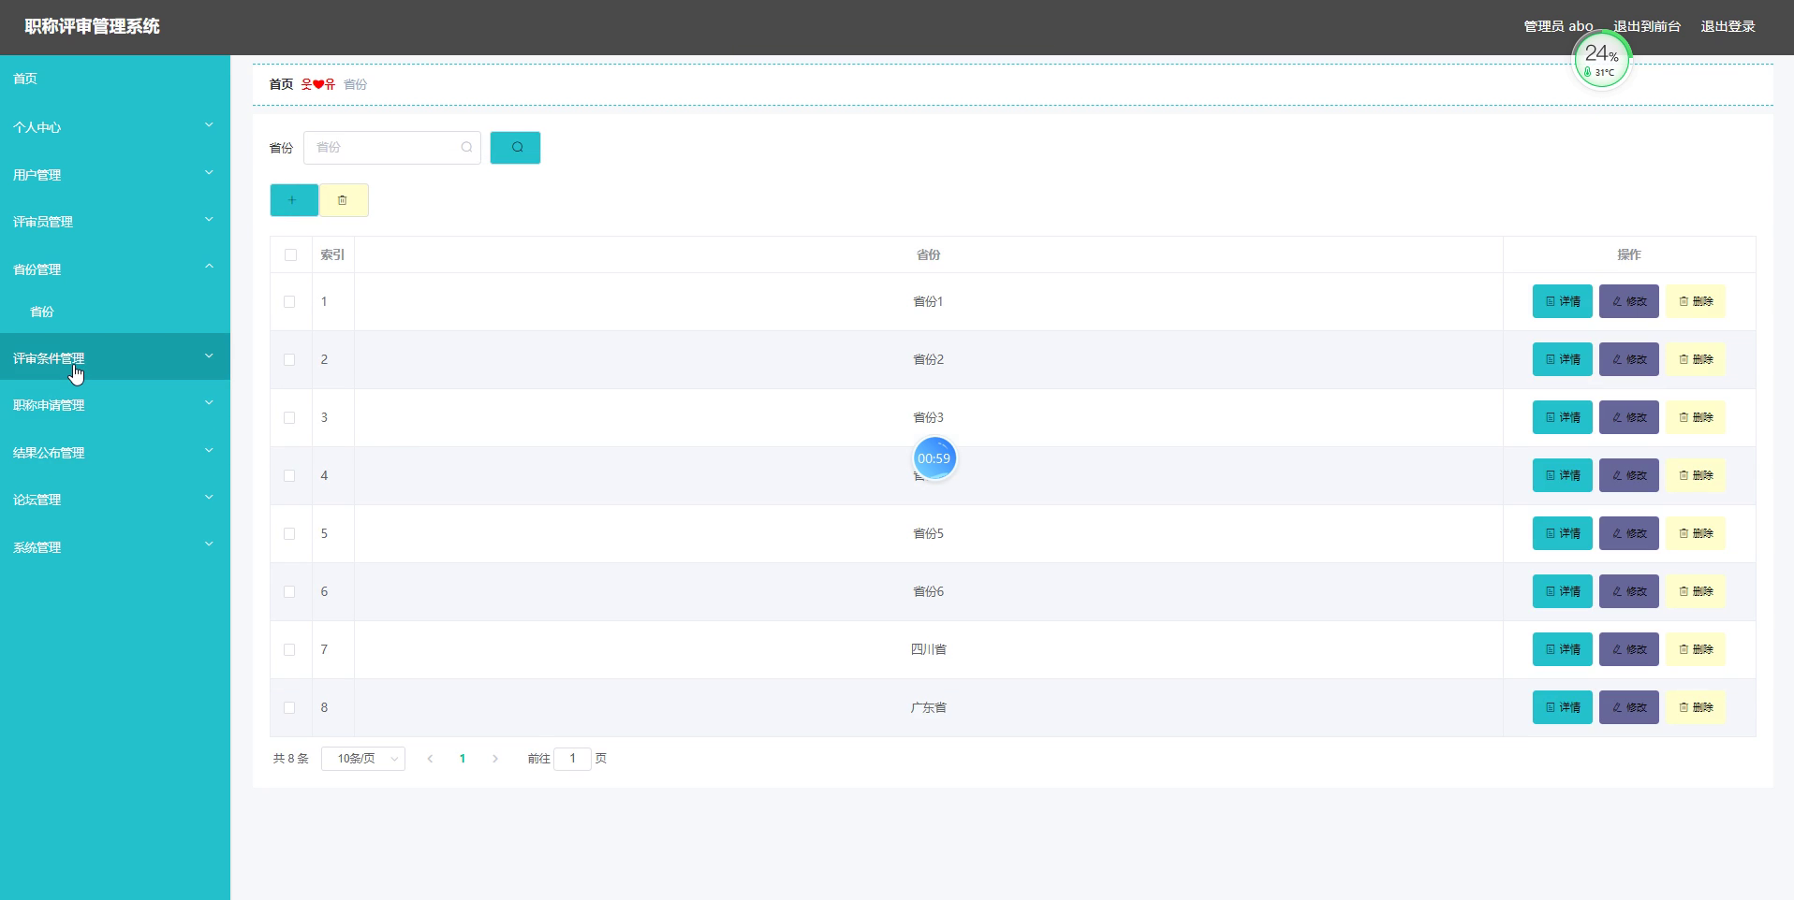This screenshot has width=1794, height=900.
Task: Check the checkbox for row 1
Action: [x=289, y=301]
